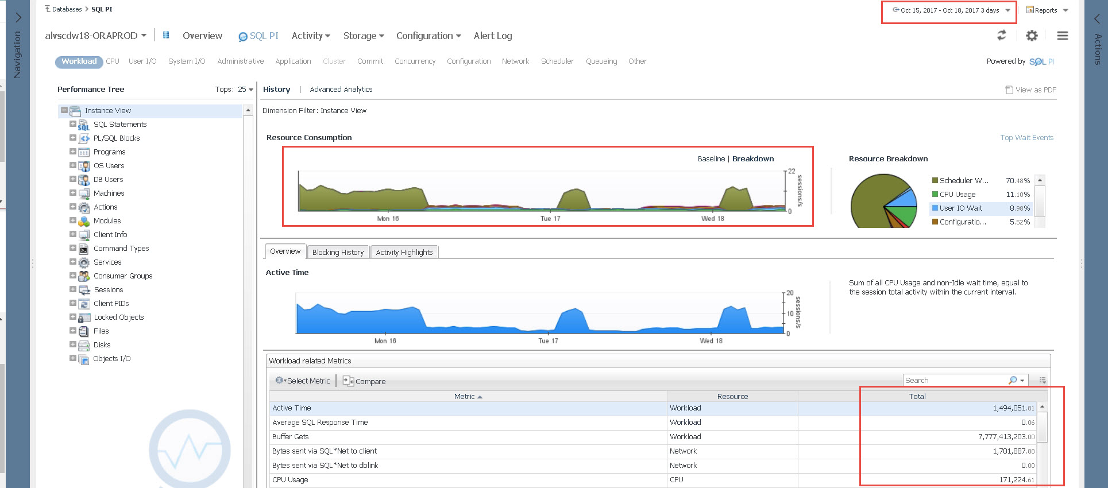Click the Locked Objects tree icon
The height and width of the screenshot is (488, 1108).
coord(84,317)
